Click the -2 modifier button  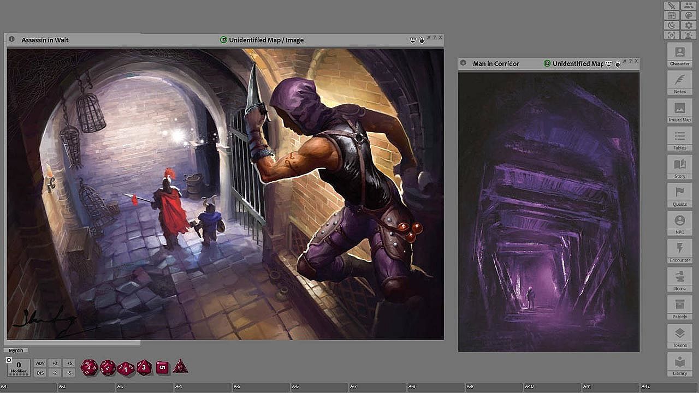click(x=55, y=373)
